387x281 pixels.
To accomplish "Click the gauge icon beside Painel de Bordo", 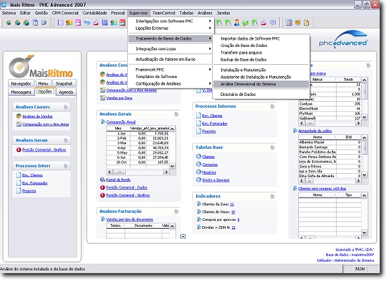I will 103,180.
